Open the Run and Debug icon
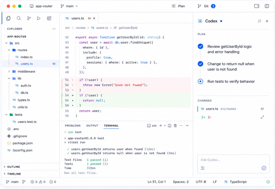 39,18
